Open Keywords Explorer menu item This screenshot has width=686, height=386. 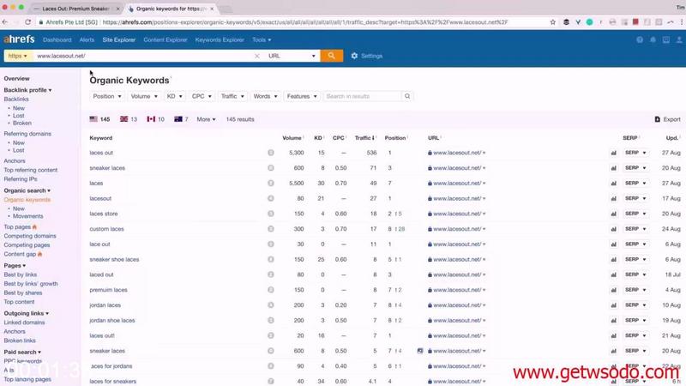point(220,39)
